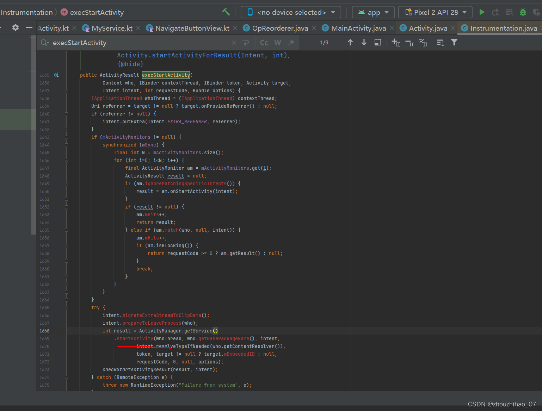Screen dimensions: 542x411
Task: Collapse the ignoreMatchingSpecificIntents block at line 1649
Action: click(66, 183)
